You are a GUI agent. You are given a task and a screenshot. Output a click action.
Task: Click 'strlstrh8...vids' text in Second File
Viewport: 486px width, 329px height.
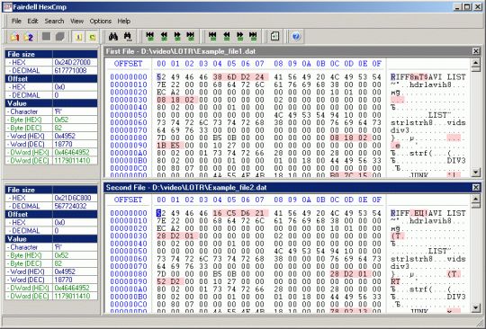pyautogui.click(x=428, y=259)
